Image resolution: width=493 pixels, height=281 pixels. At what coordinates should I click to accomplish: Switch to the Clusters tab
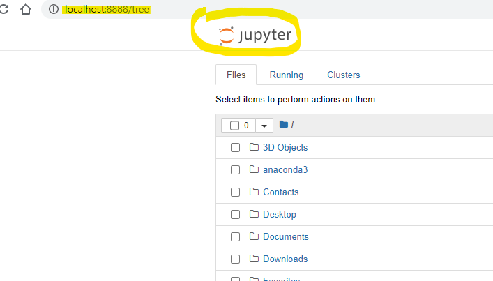pyautogui.click(x=343, y=75)
